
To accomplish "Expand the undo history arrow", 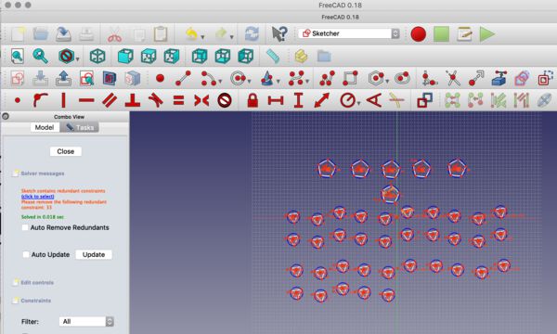I will tap(202, 37).
